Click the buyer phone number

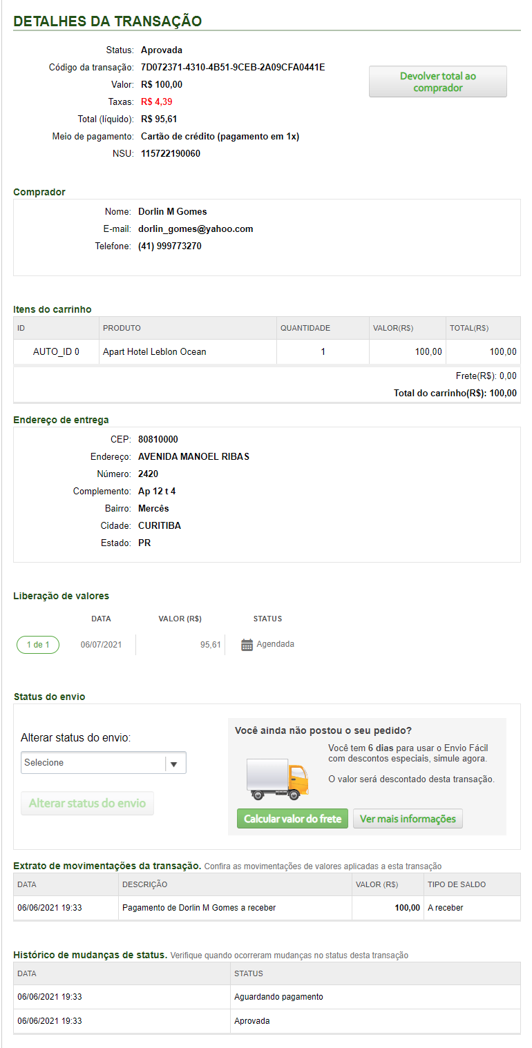click(x=170, y=246)
